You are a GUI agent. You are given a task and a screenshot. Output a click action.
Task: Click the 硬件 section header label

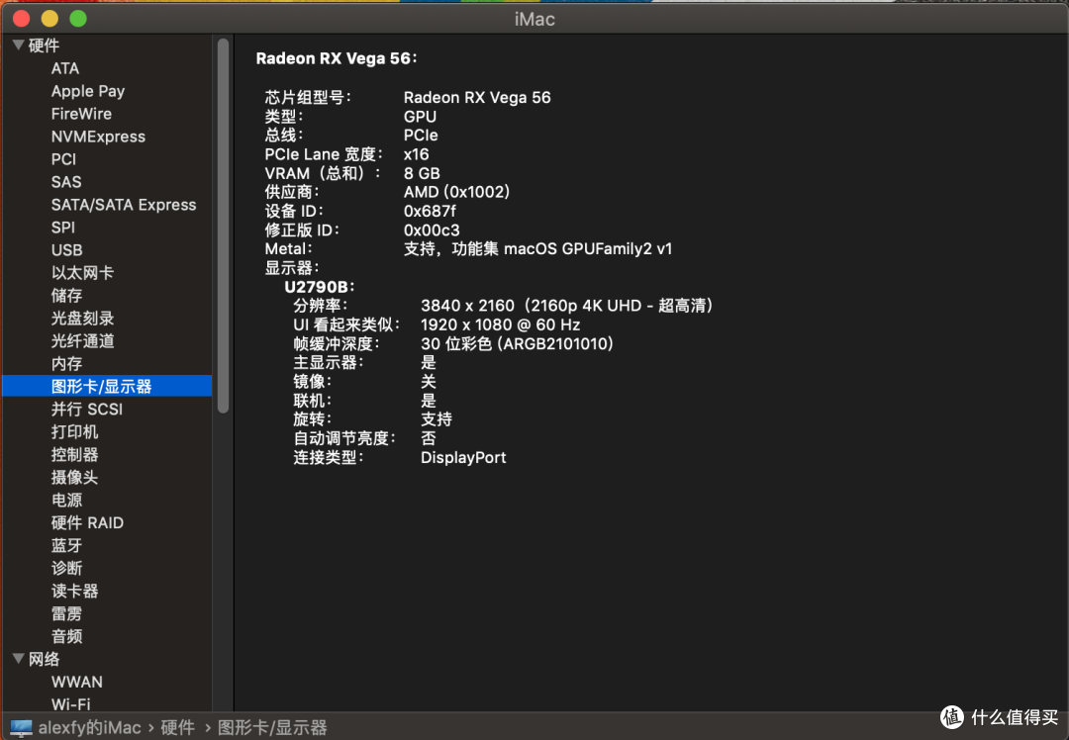point(44,45)
